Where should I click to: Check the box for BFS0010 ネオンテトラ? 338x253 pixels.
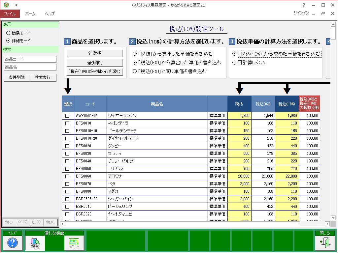pos(67,123)
